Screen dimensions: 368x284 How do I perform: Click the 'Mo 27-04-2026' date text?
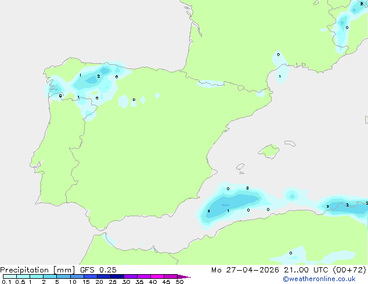click(245, 270)
